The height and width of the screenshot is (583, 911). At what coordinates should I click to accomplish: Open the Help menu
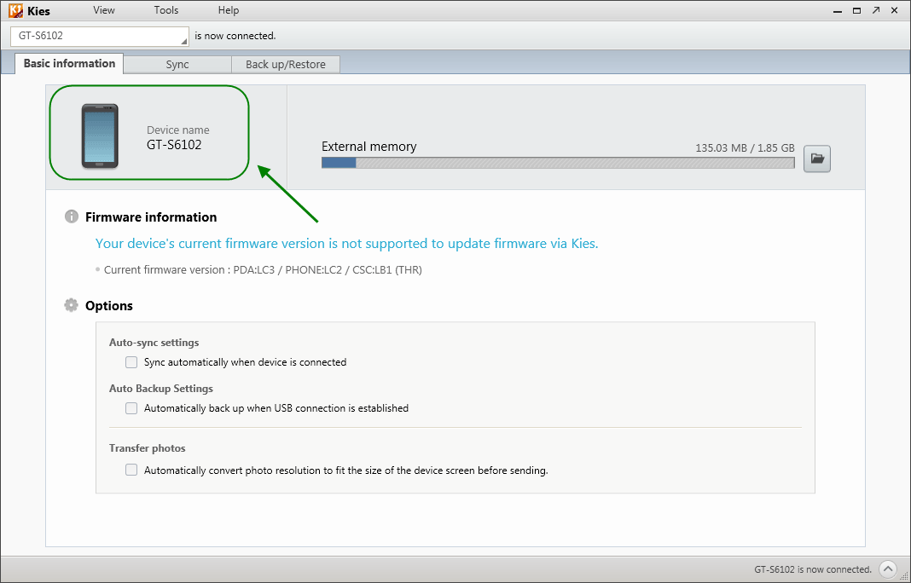pos(229,10)
